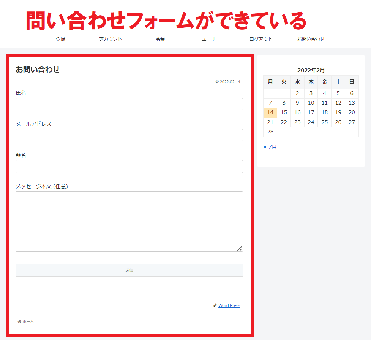
Task: Click the お問い合わせ page heading
Action: point(38,70)
